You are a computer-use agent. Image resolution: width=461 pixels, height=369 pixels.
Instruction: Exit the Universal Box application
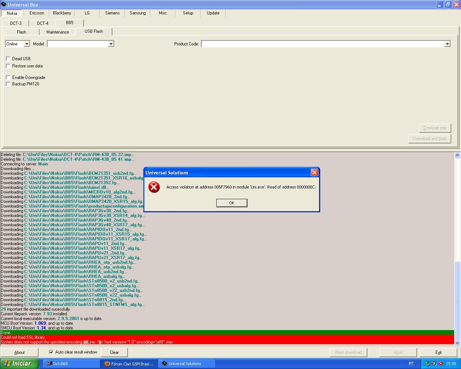tap(438, 352)
